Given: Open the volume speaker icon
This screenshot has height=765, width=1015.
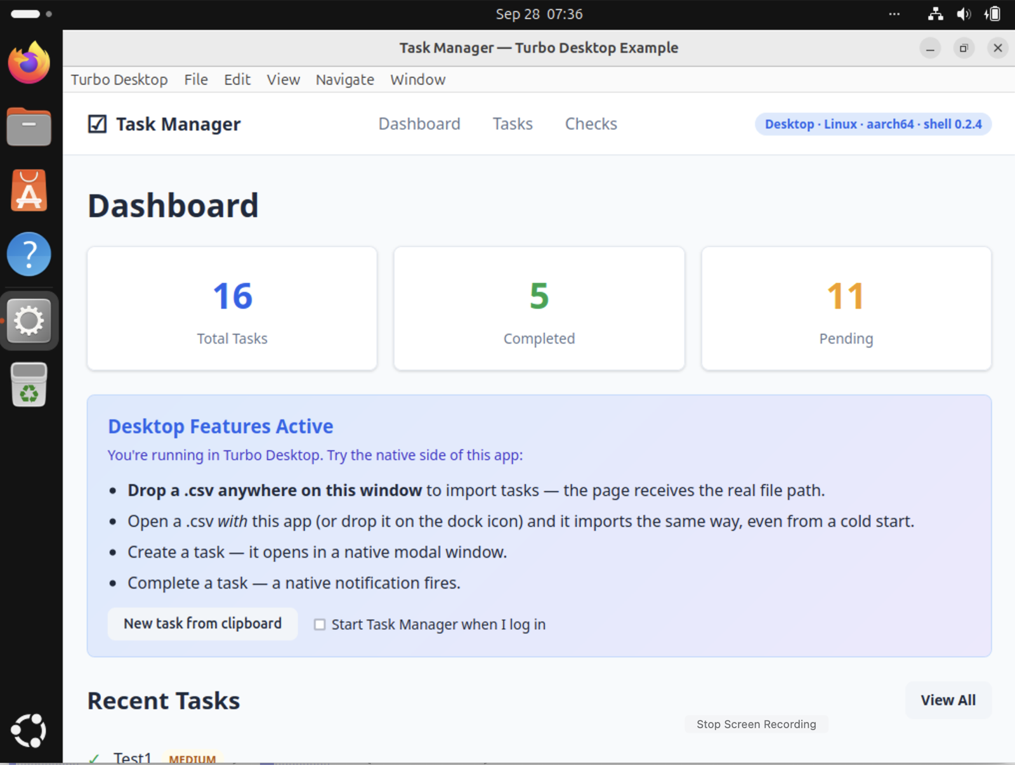Looking at the screenshot, I should pos(964,14).
